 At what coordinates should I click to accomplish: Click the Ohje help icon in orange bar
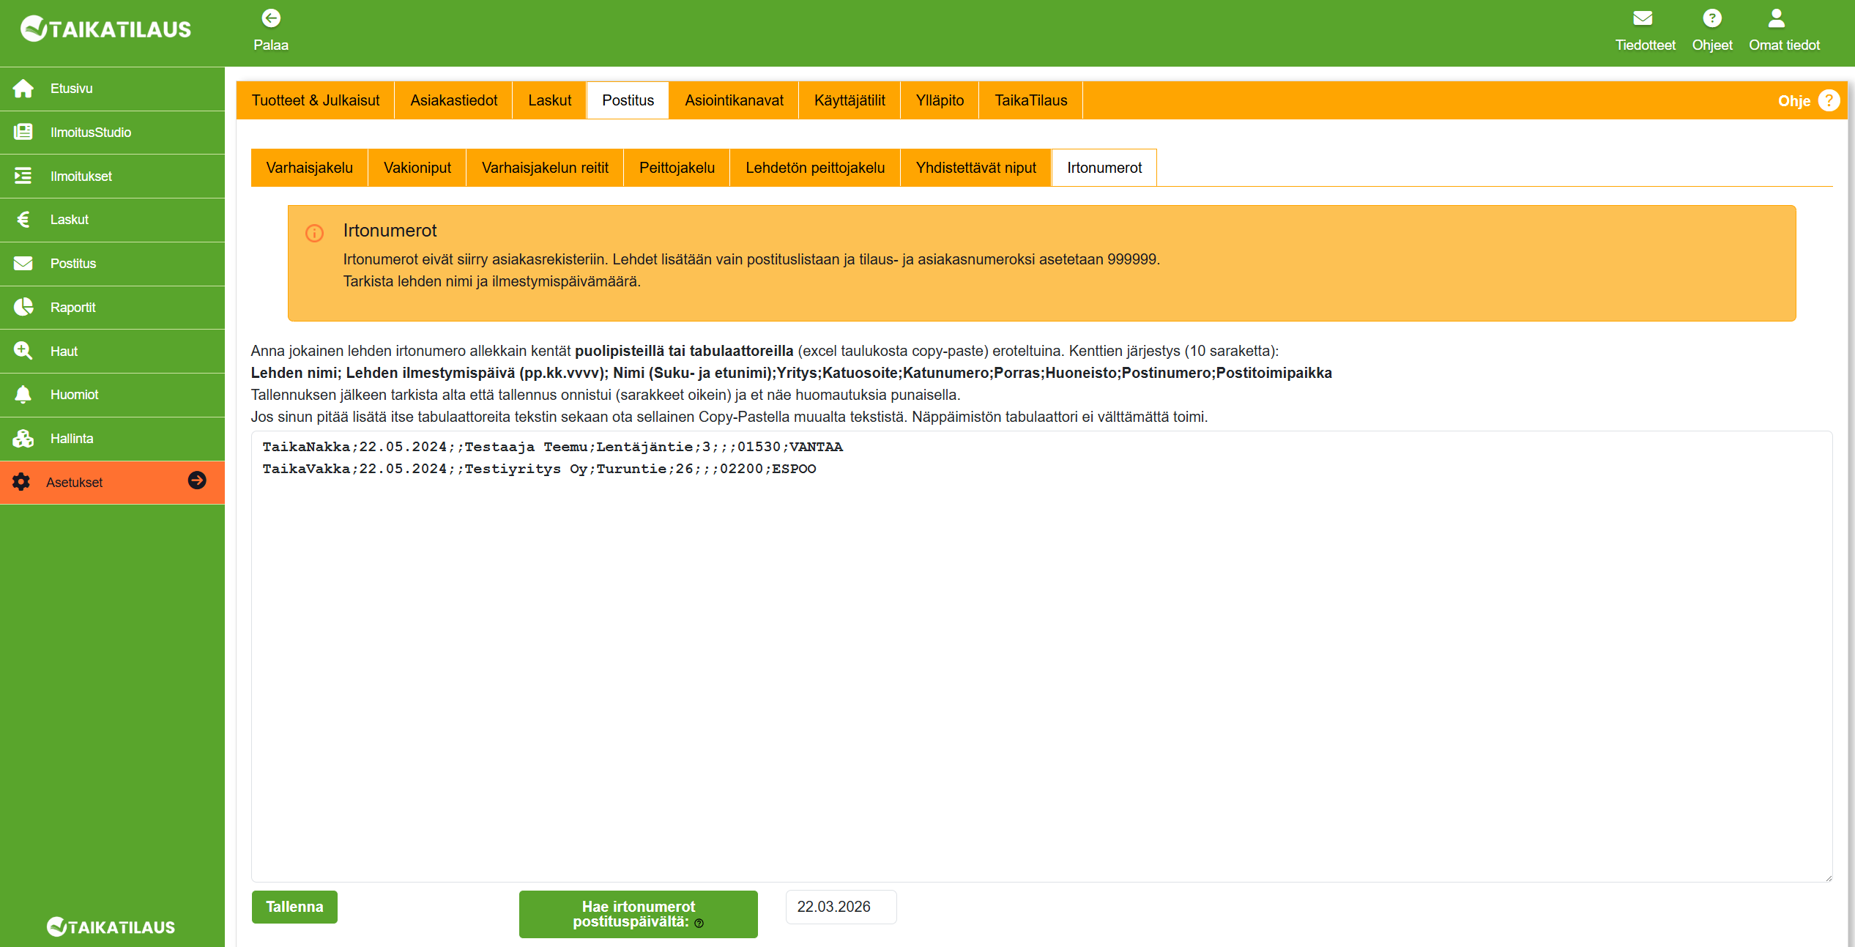[1829, 100]
